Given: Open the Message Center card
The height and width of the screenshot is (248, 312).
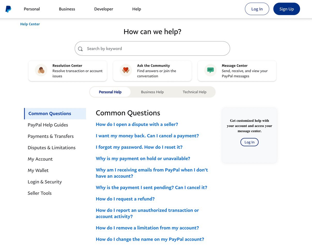Looking at the screenshot, I should point(237,71).
